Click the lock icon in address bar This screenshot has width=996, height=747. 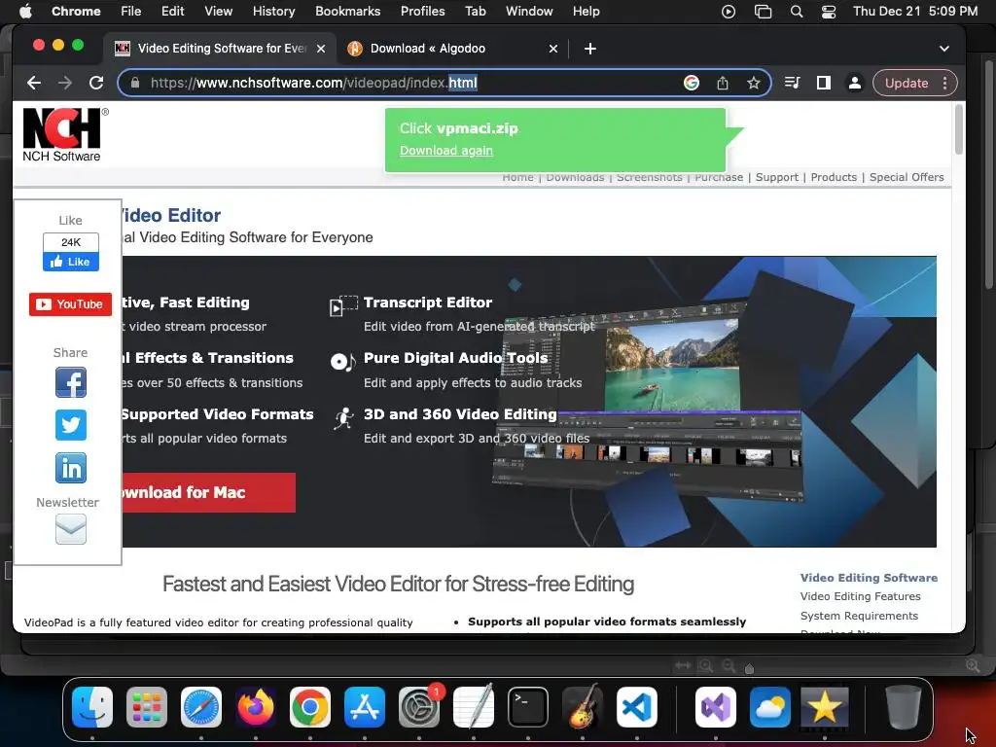point(134,83)
